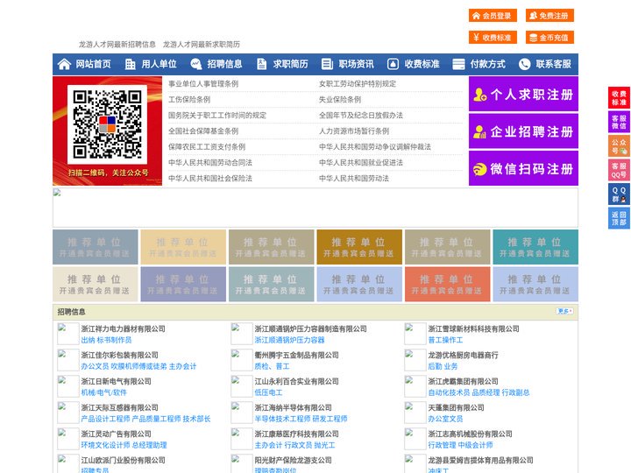The image size is (631, 473).
Task: Open 普工操作工 job link
Action: [x=445, y=340]
